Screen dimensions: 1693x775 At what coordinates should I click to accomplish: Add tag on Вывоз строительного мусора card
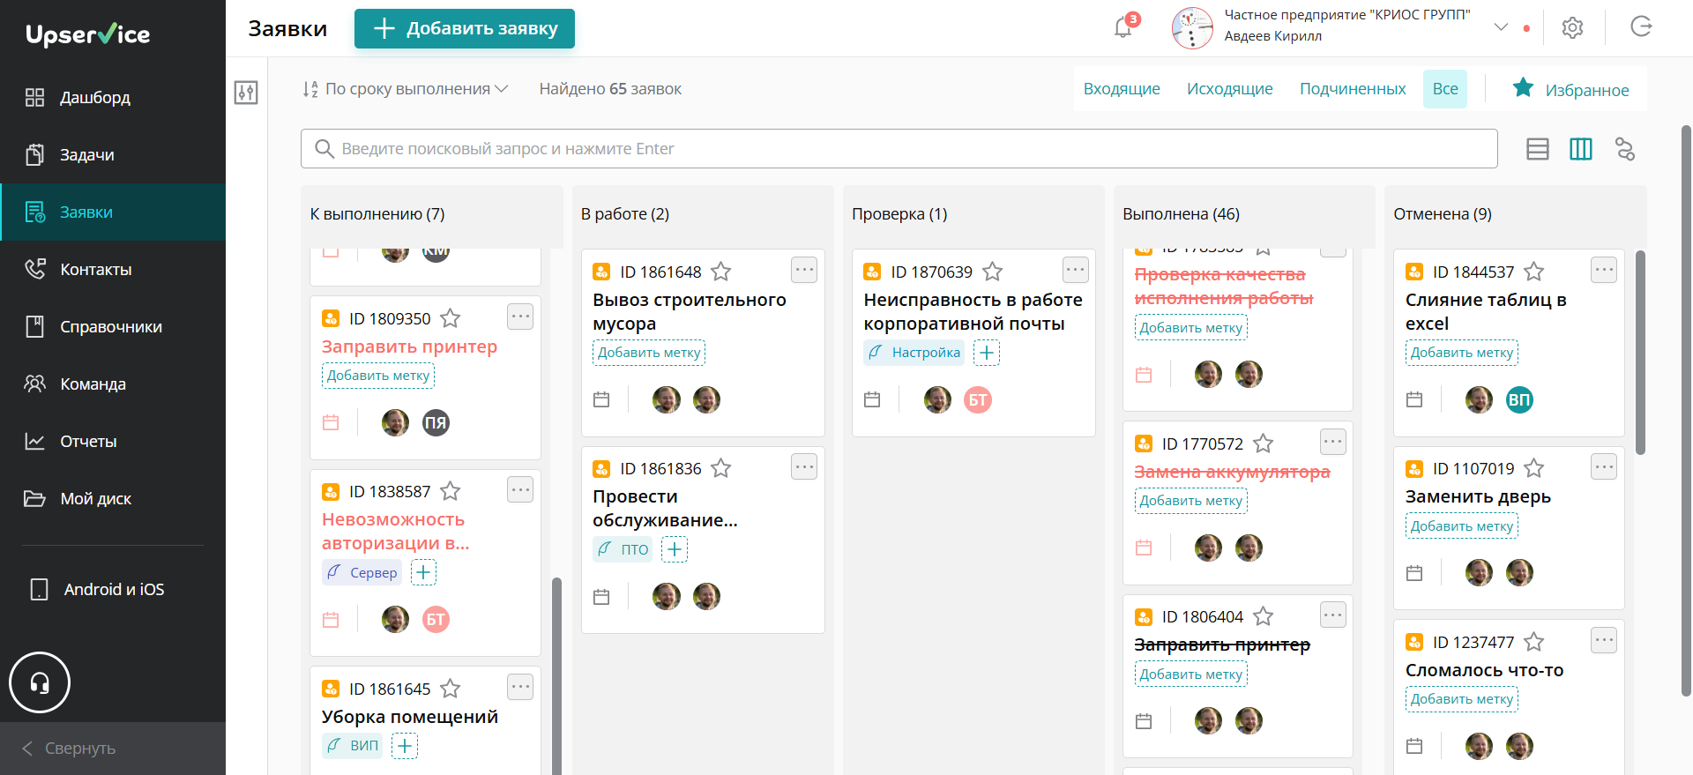click(x=649, y=353)
